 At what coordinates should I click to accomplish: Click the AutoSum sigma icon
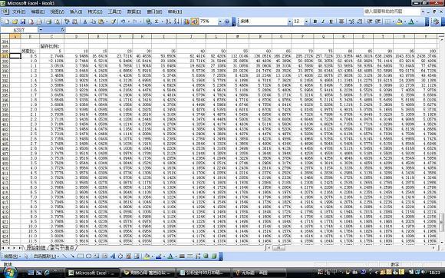click(157, 22)
